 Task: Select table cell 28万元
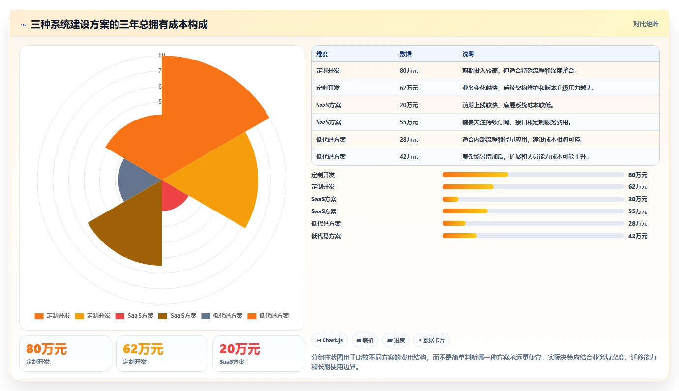tap(409, 140)
